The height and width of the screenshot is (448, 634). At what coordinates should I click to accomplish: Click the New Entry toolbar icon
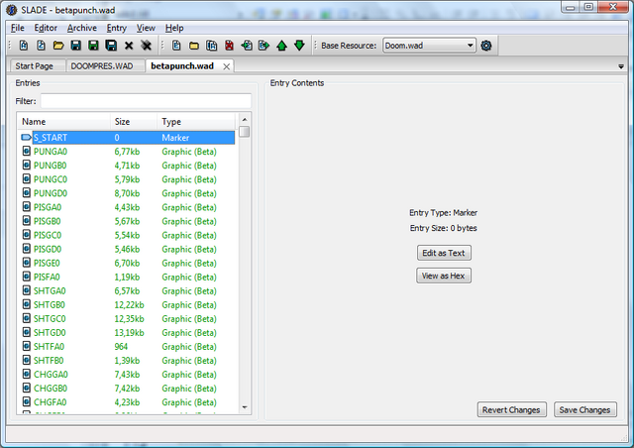click(176, 46)
